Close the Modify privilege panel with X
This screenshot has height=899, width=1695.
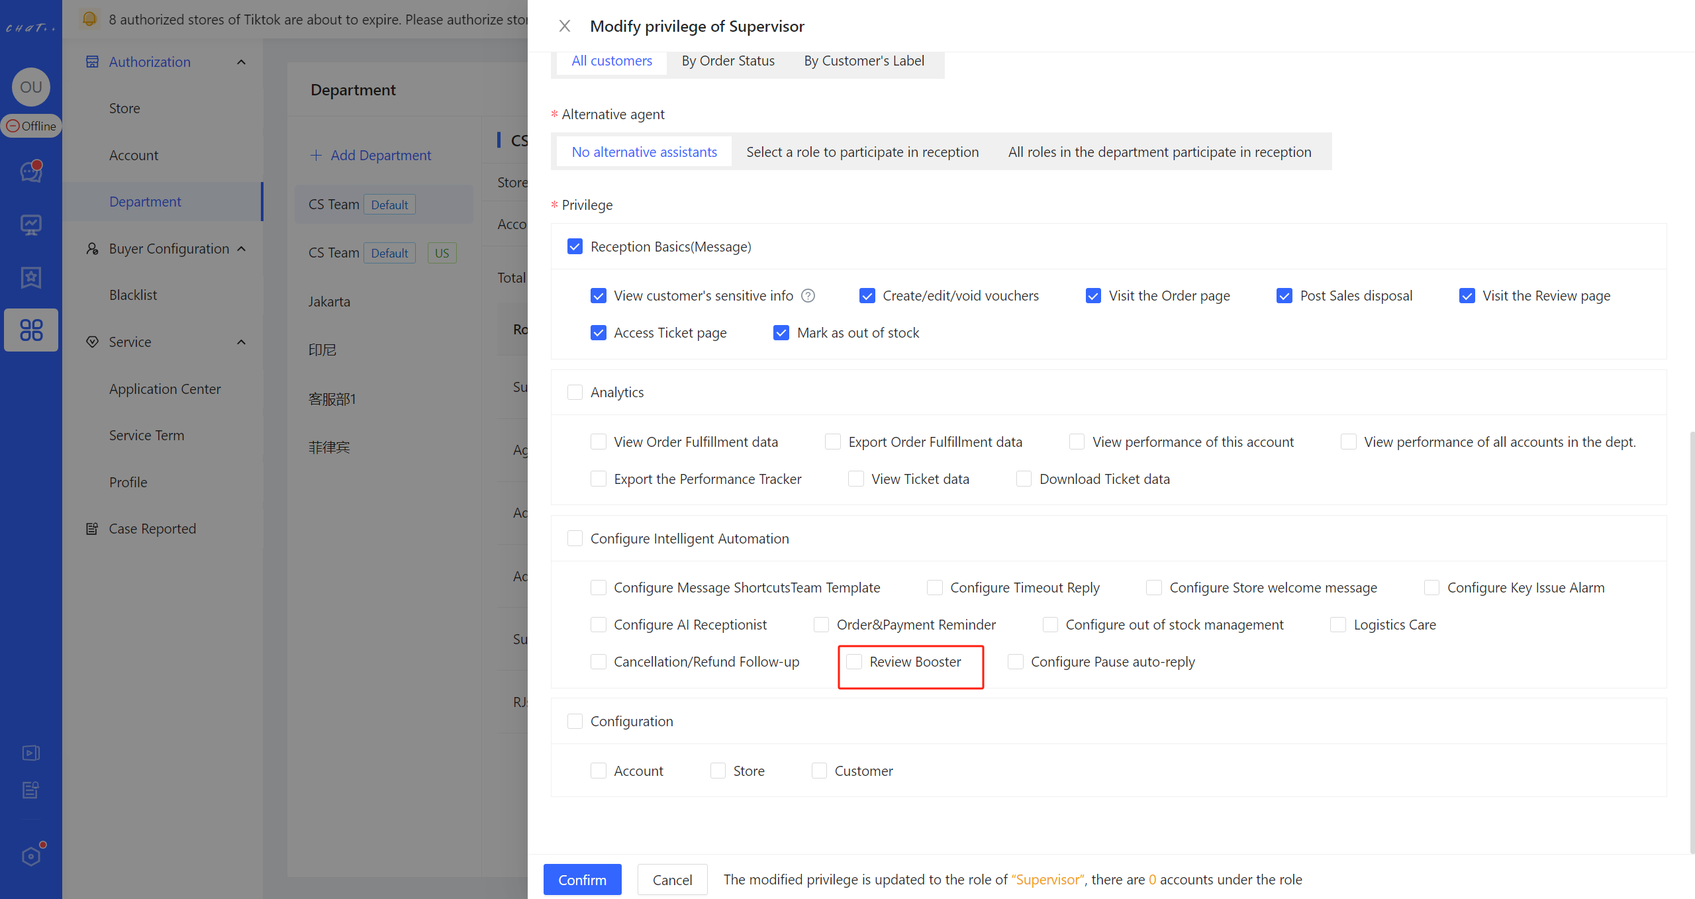pos(564,26)
